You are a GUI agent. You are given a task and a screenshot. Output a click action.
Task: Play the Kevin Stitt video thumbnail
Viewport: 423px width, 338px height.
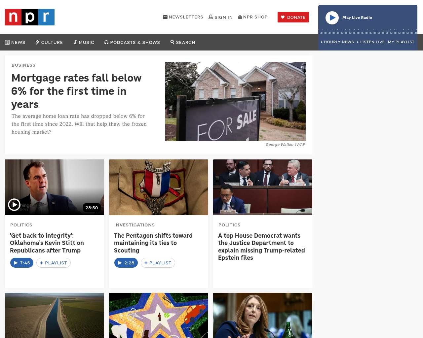(14, 205)
